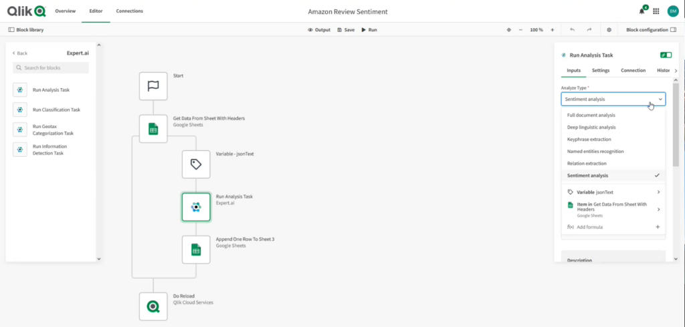The height and width of the screenshot is (327, 685).
Task: Select the Run Analysis Task canvas block
Action: [196, 207]
